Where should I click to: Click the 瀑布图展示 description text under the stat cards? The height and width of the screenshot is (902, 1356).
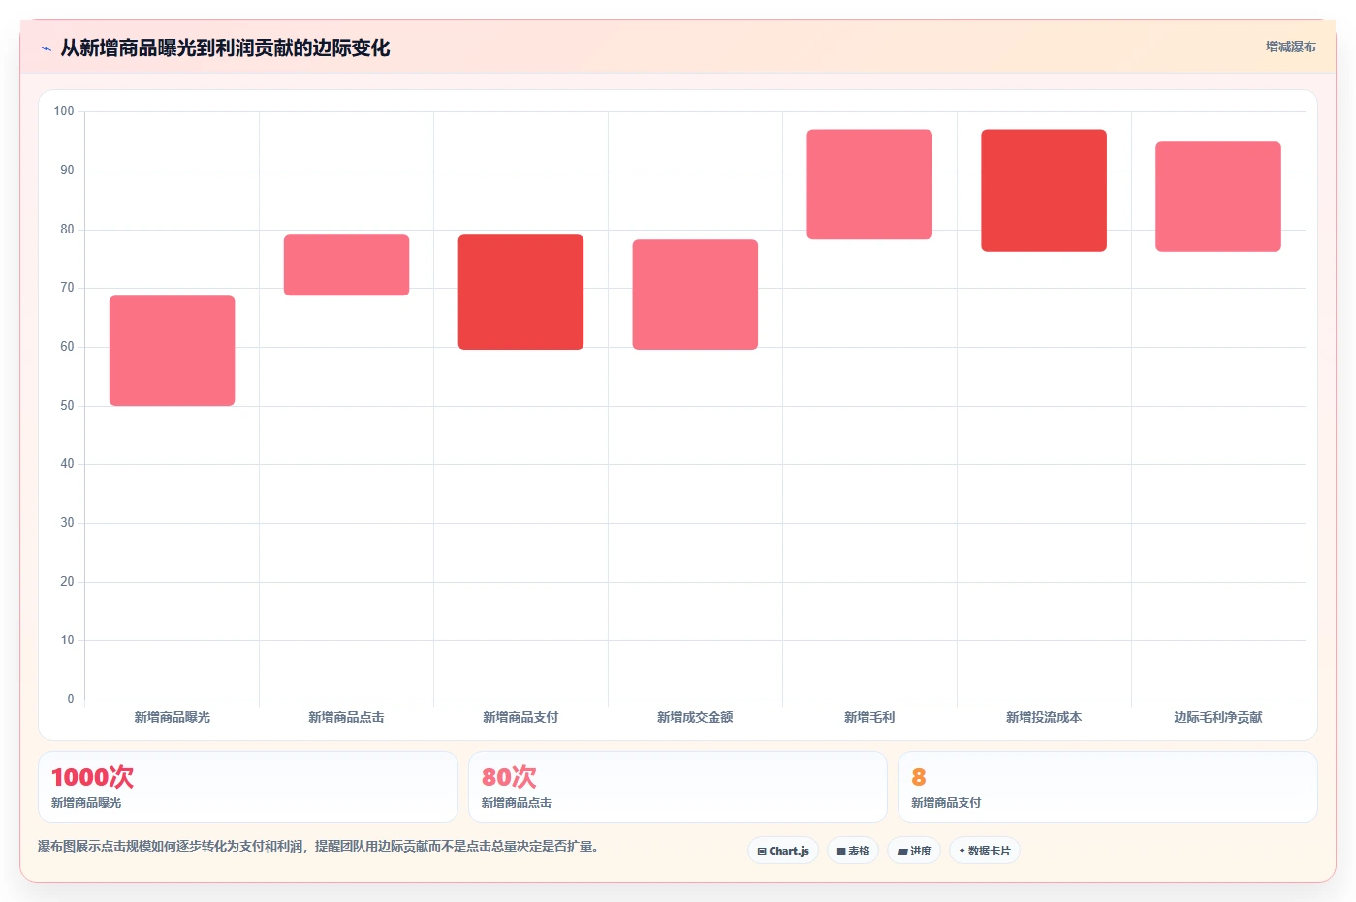[x=318, y=847]
